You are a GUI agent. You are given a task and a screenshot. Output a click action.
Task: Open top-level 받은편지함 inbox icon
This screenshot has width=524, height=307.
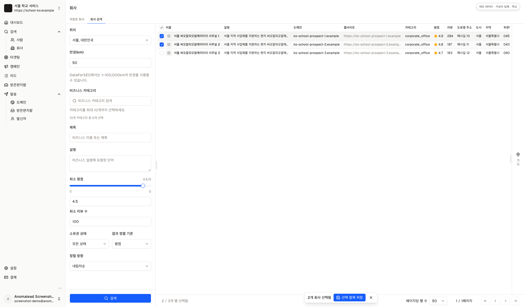coord(6,85)
